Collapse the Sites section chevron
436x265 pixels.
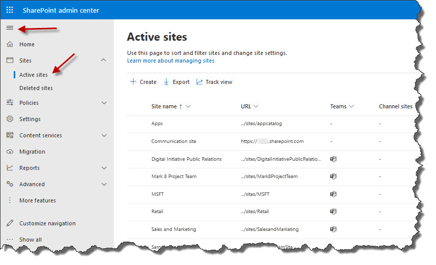[104, 60]
